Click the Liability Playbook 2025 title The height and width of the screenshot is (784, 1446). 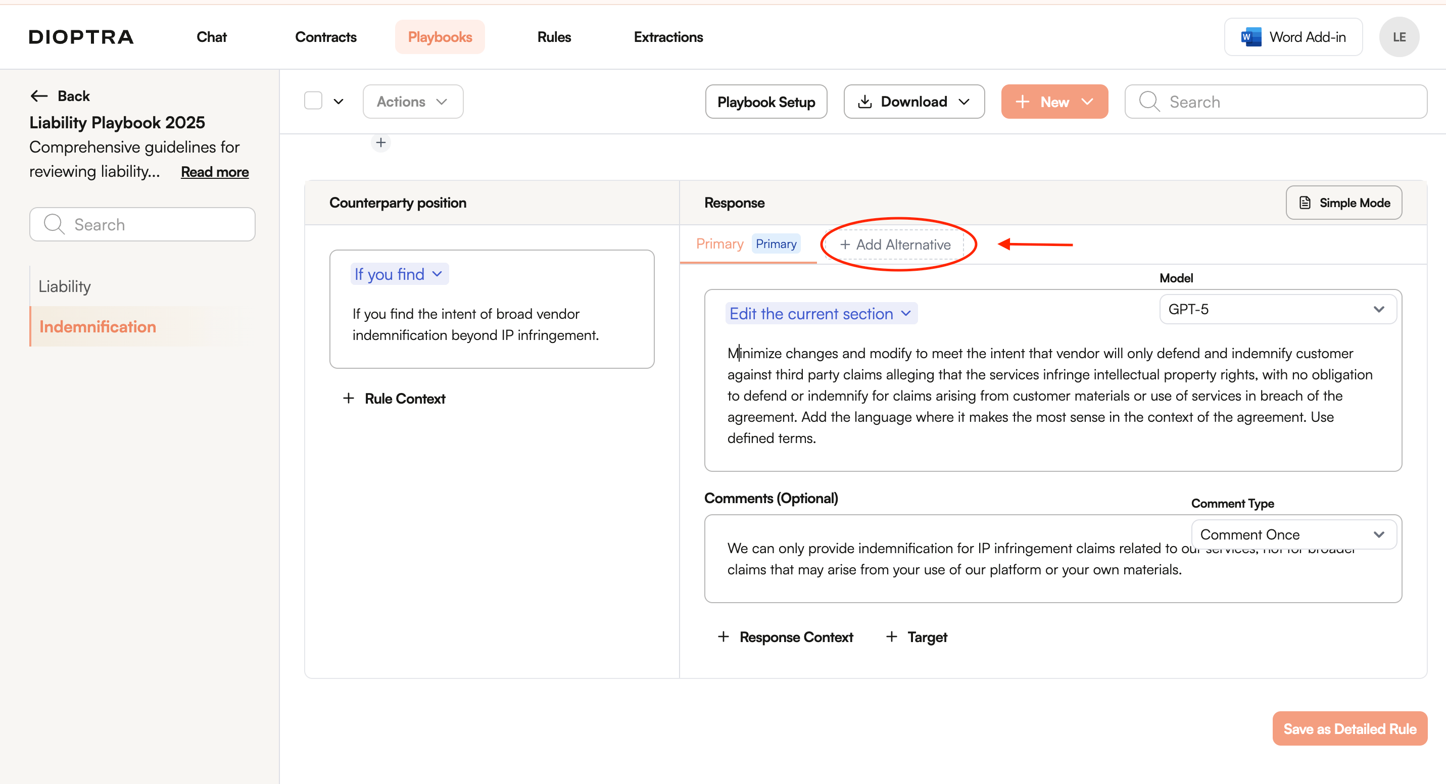[x=117, y=122]
